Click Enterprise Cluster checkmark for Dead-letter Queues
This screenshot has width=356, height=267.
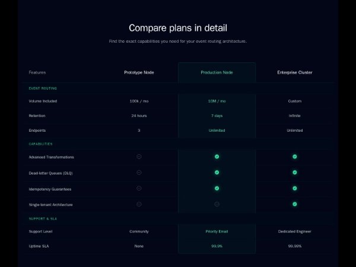294,172
